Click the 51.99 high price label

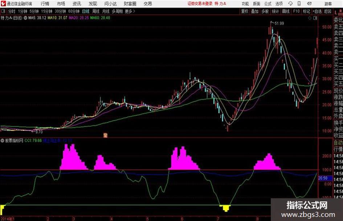click(x=279, y=24)
